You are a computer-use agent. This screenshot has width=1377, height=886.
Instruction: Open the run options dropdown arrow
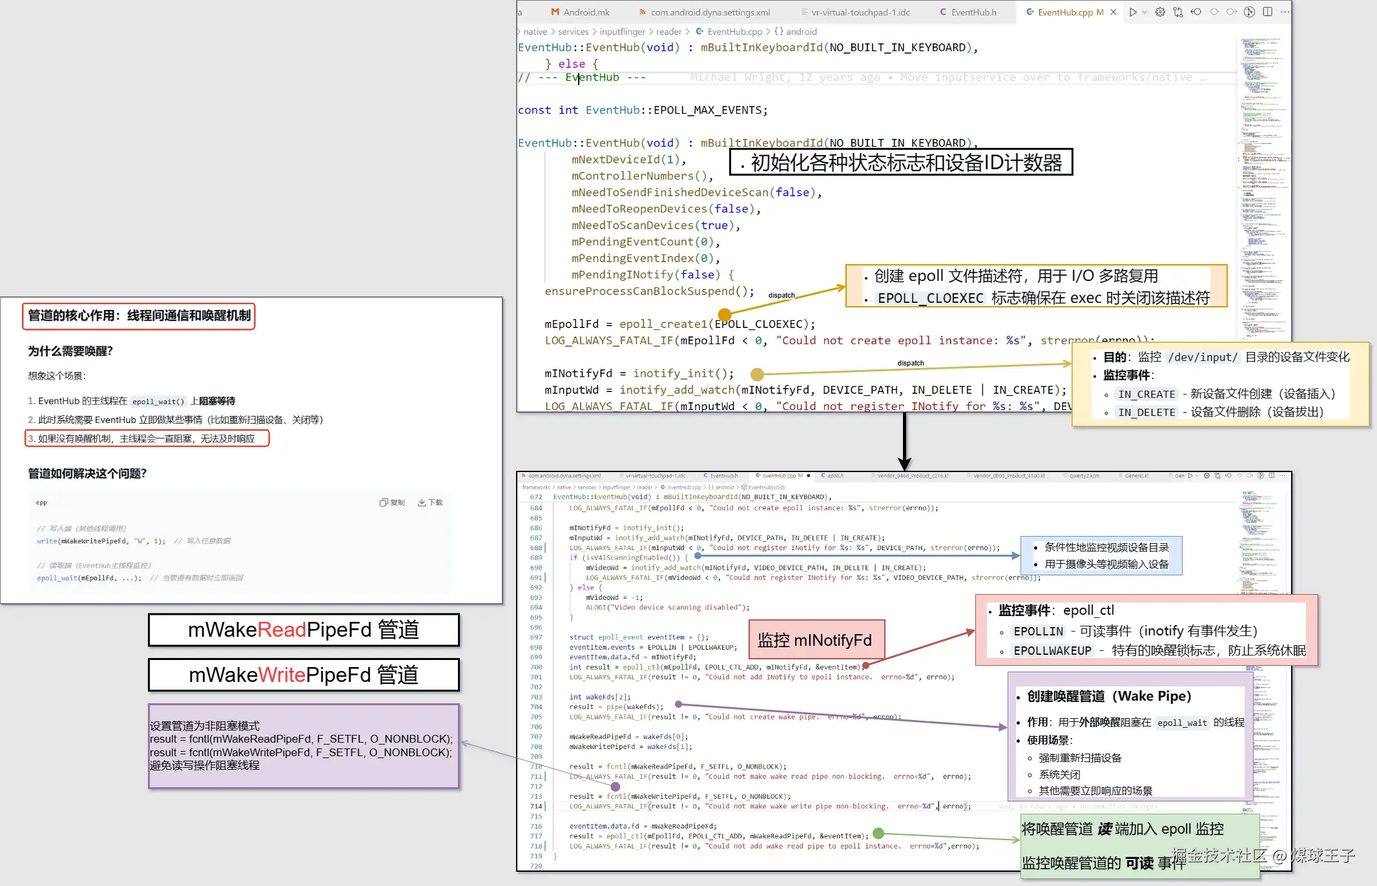click(1144, 12)
